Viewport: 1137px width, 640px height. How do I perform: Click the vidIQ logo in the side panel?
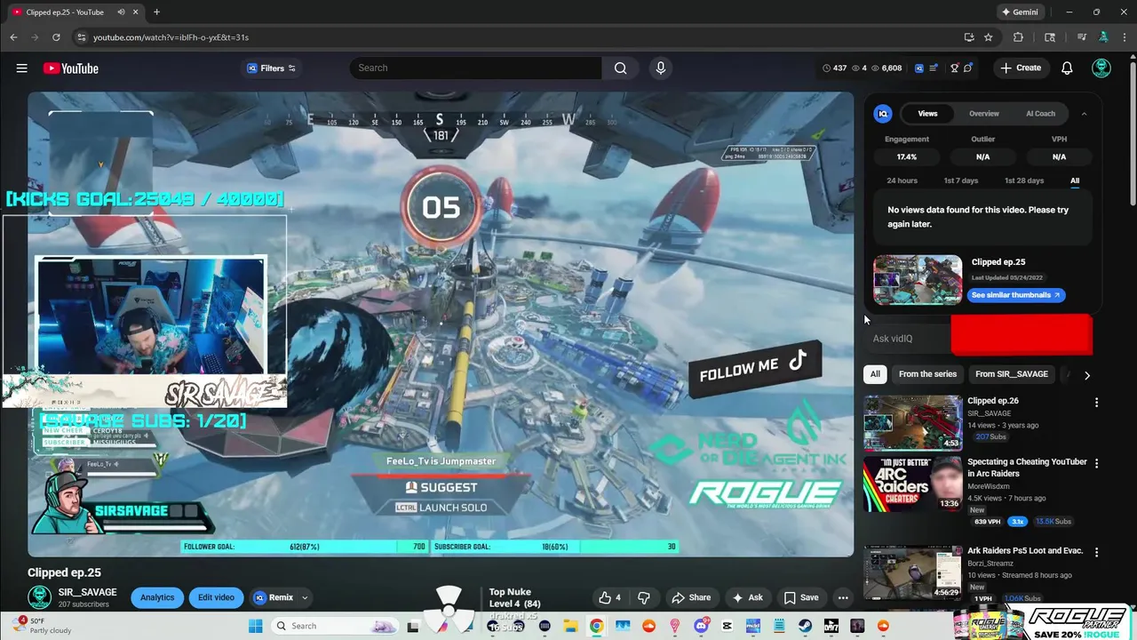[883, 114]
